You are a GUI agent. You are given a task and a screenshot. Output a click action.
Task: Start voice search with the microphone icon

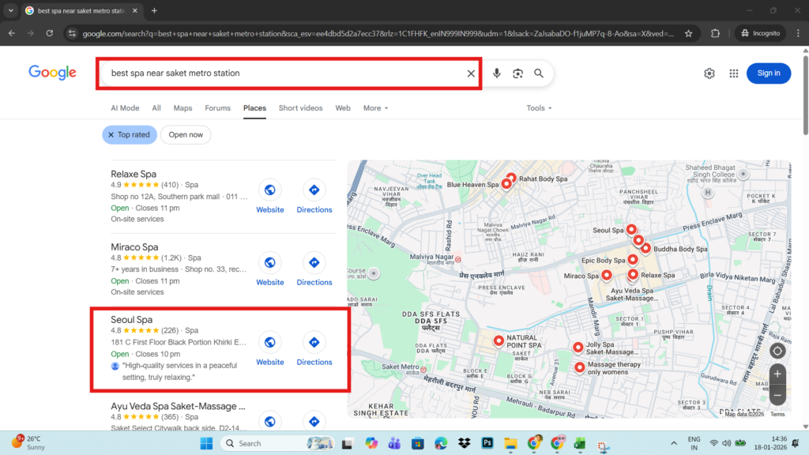coord(496,73)
